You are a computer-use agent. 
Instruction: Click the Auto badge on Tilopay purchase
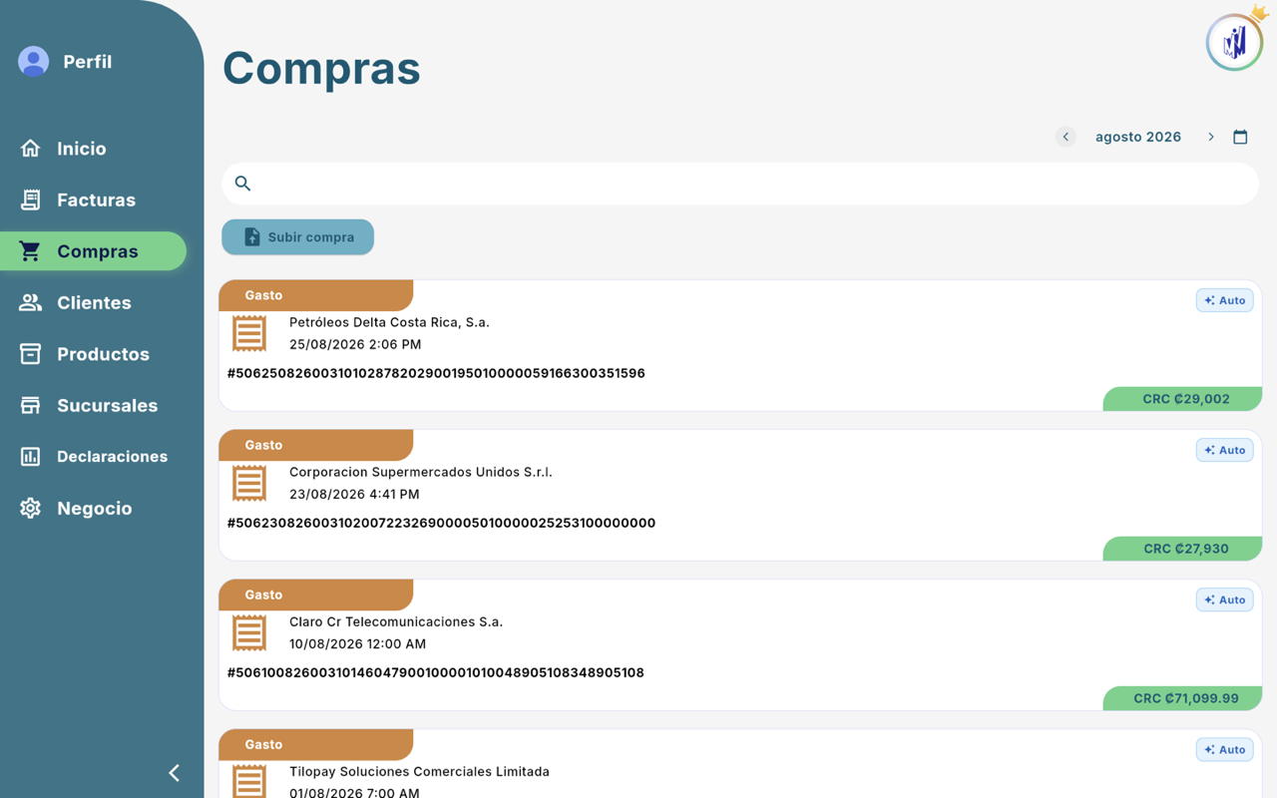pyautogui.click(x=1225, y=749)
